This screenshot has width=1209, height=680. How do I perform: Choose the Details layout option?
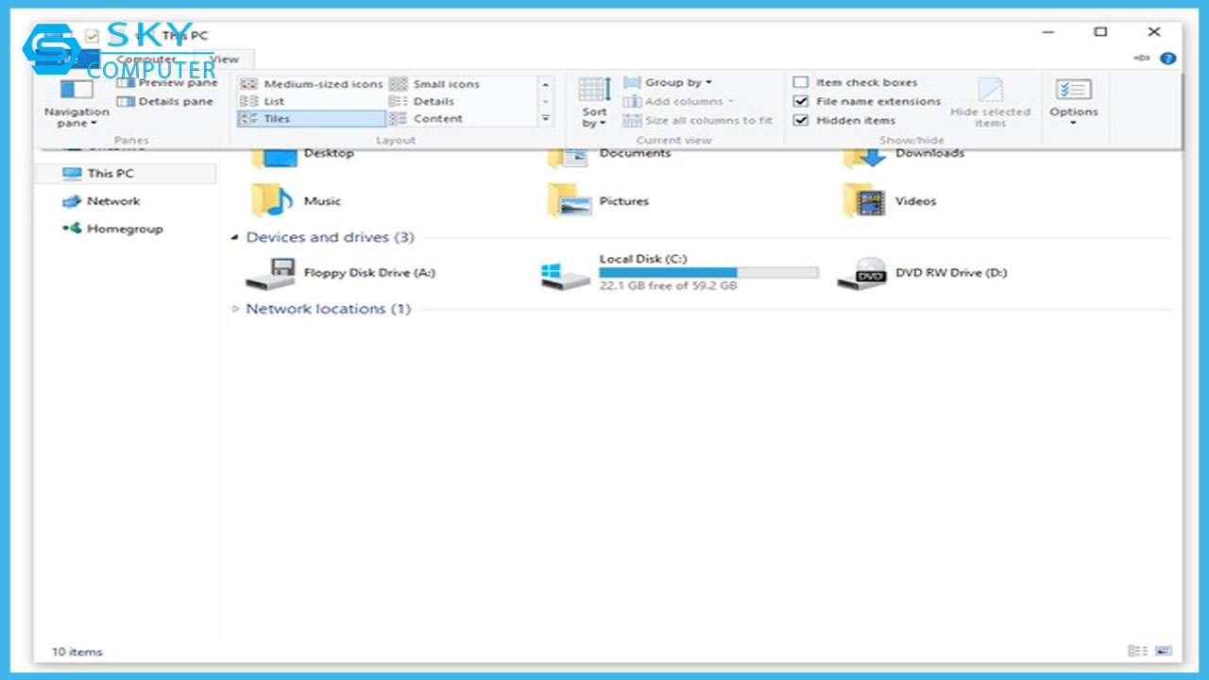tap(425, 101)
